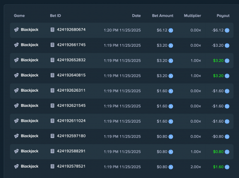
Task: Open receipt icon for bet 424192652832
Action: pyautogui.click(x=53, y=60)
